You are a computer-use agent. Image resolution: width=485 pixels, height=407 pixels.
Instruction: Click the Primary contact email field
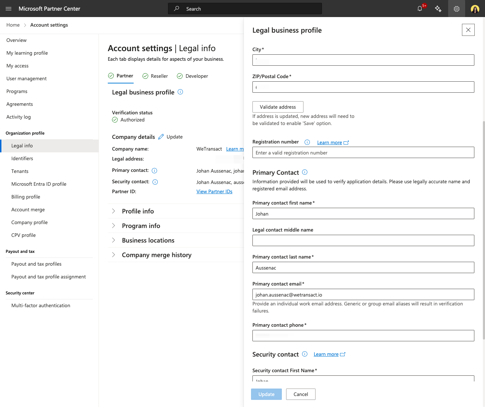pyautogui.click(x=363, y=294)
